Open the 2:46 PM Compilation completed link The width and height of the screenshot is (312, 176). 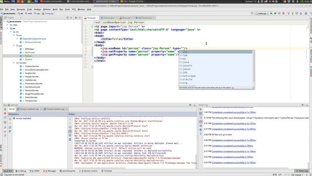pyautogui.click(x=234, y=140)
